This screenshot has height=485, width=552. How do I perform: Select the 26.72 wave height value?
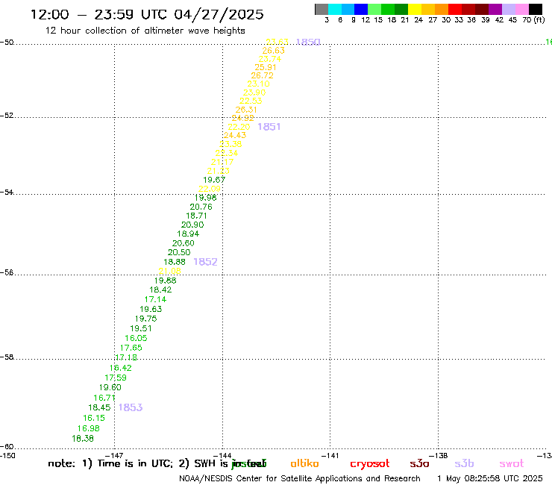click(263, 75)
